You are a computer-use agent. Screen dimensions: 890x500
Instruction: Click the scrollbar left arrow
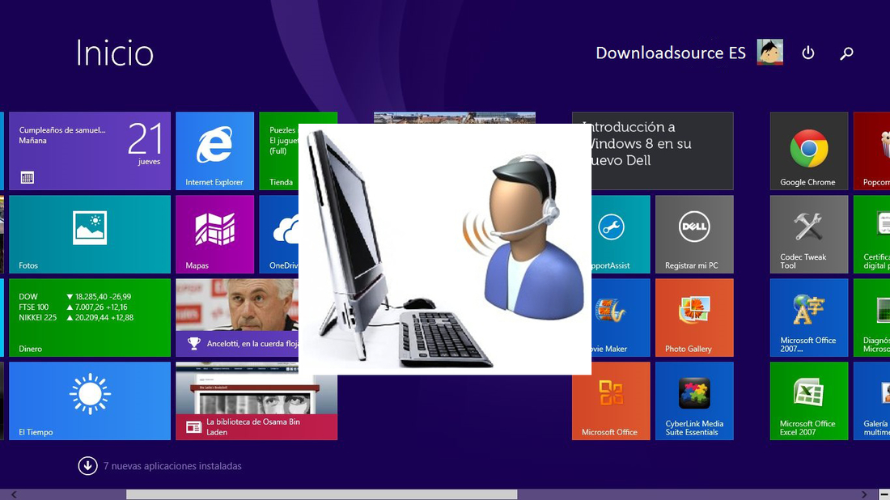[14, 495]
